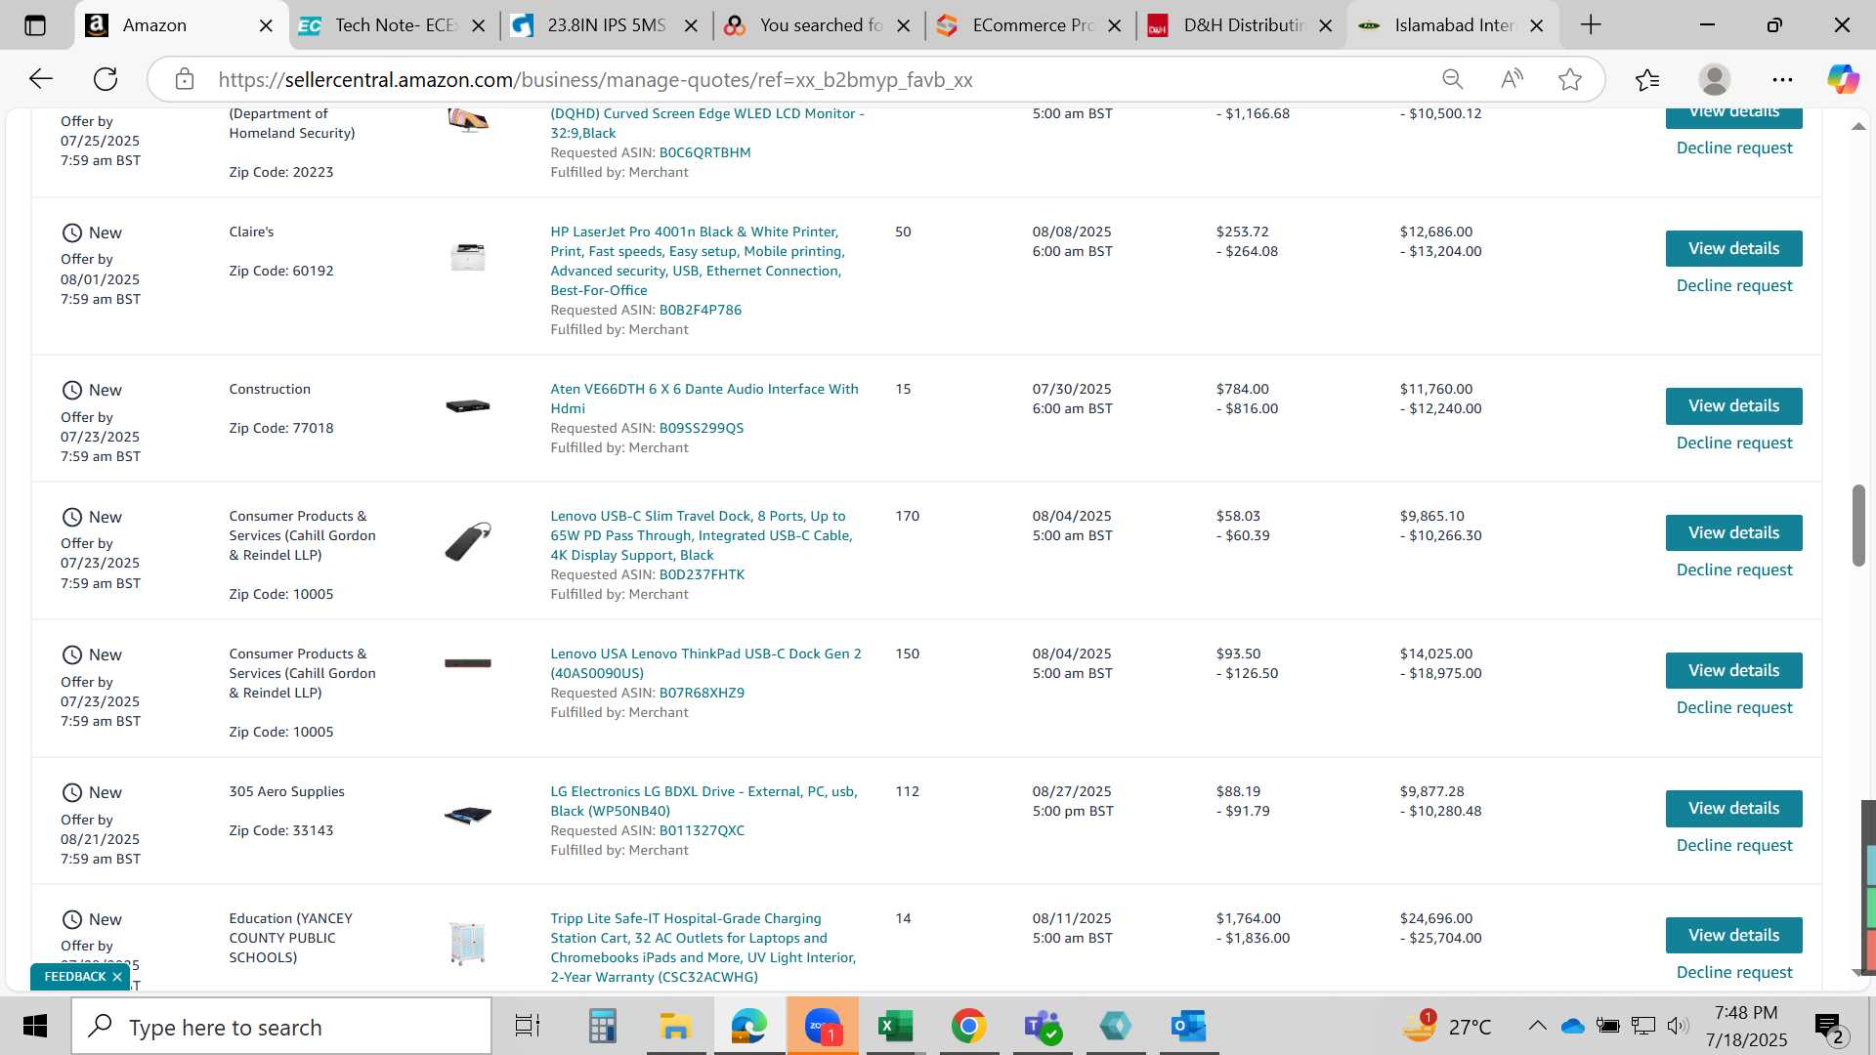Open the tab actions menu icon
1876x1055 pixels.
click(x=35, y=25)
